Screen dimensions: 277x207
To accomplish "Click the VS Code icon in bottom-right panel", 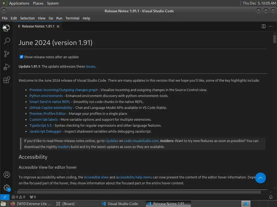I will [x=246, y=204].
